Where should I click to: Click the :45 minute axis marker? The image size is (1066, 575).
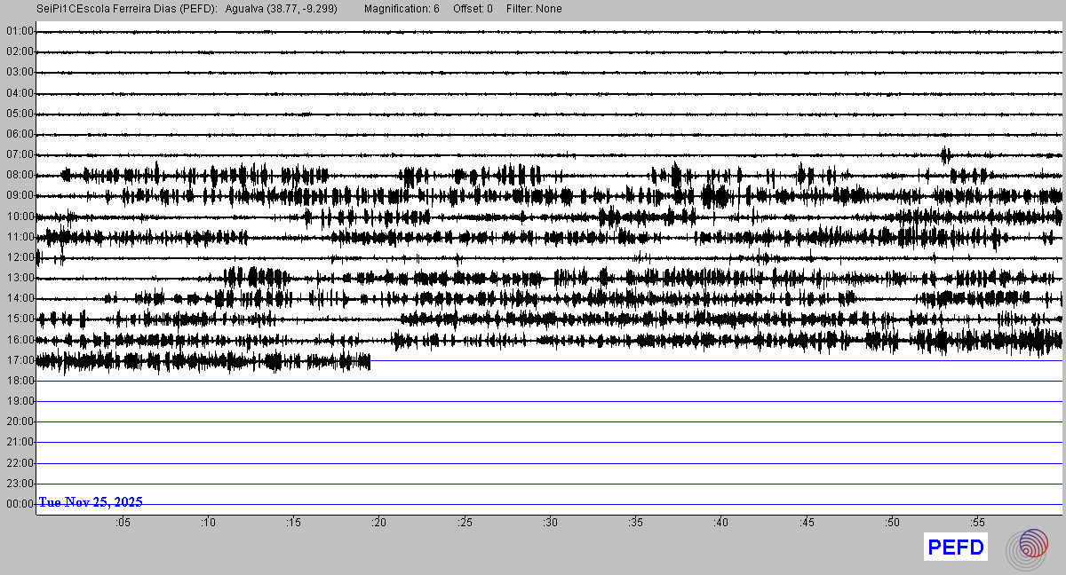(x=807, y=524)
